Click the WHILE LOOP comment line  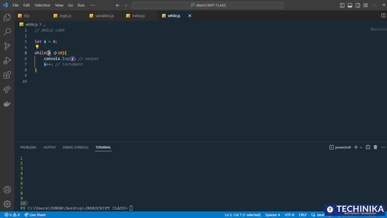click(x=50, y=30)
